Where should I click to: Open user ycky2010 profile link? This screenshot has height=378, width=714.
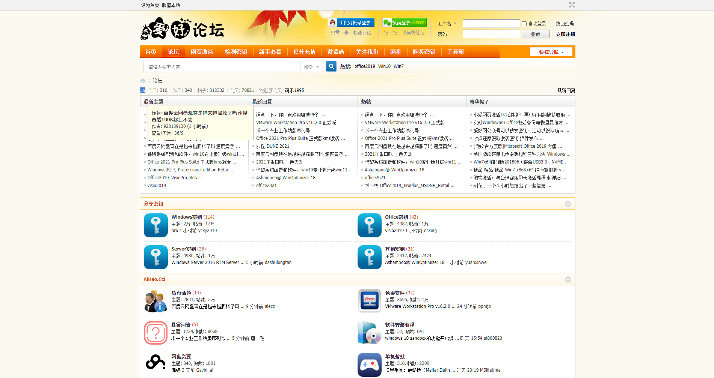coord(207,231)
